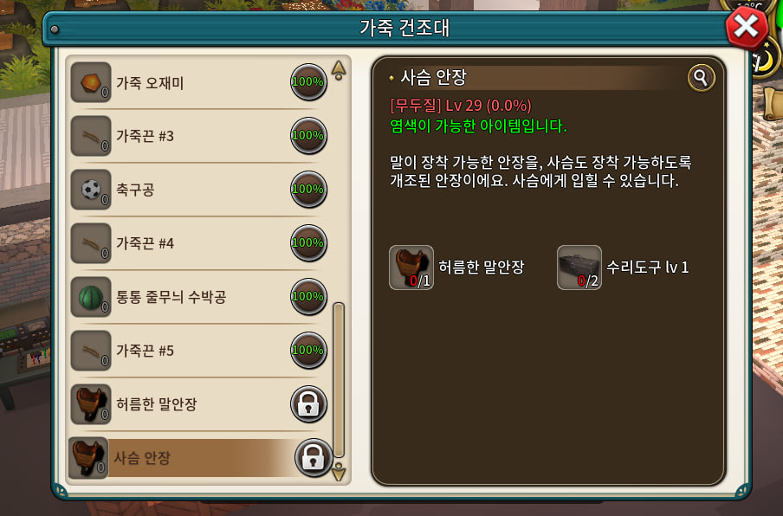The width and height of the screenshot is (783, 516).
Task: Click the 100% badge on 가죽 오재미
Action: [x=308, y=82]
